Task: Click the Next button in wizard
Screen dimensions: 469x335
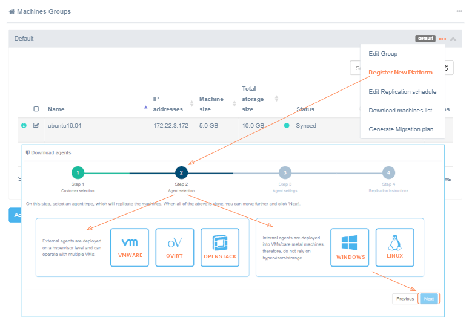Action: click(428, 299)
